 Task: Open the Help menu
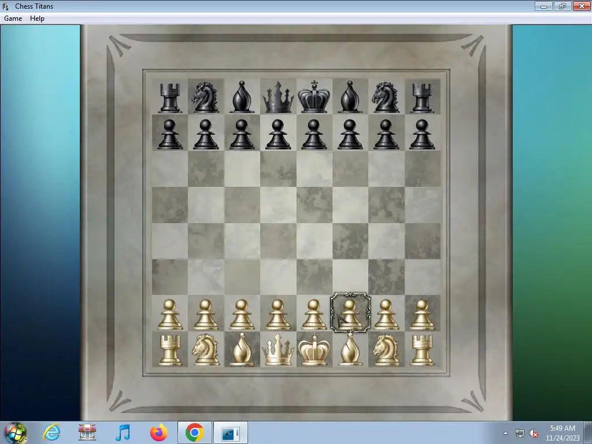point(37,18)
